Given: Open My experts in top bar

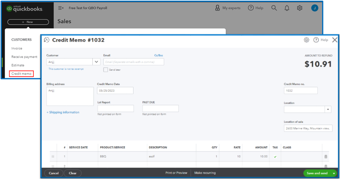Looking at the screenshot, I should click(228, 8).
